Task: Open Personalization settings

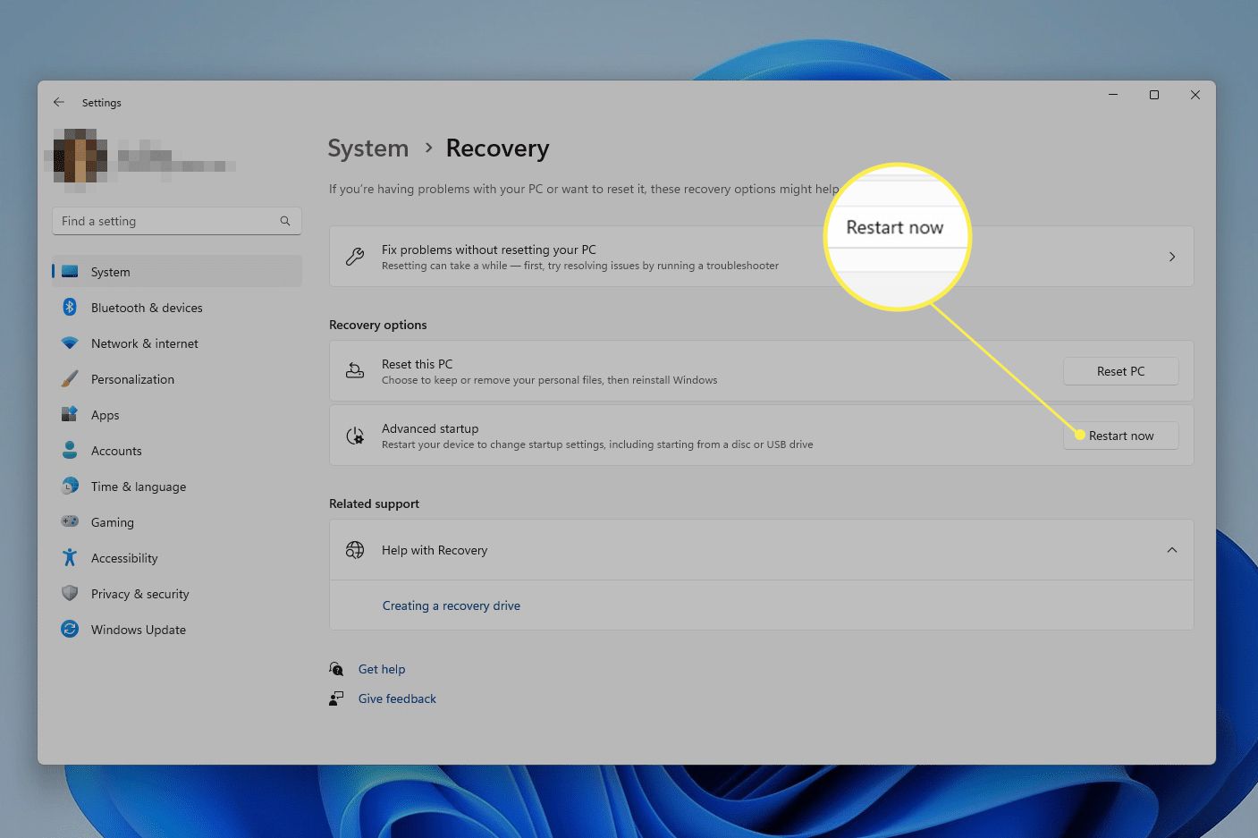Action: click(177, 379)
